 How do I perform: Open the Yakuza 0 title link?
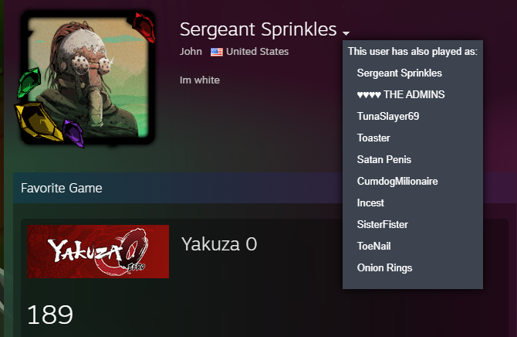218,245
